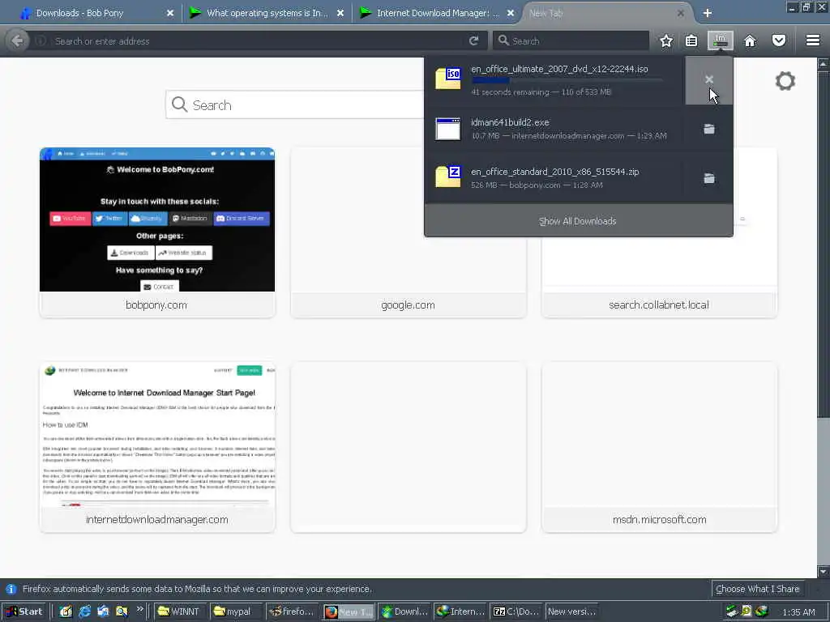Image resolution: width=830 pixels, height=622 pixels.
Task: Cancel the office ultimate 2007 ISO download
Action: point(708,80)
